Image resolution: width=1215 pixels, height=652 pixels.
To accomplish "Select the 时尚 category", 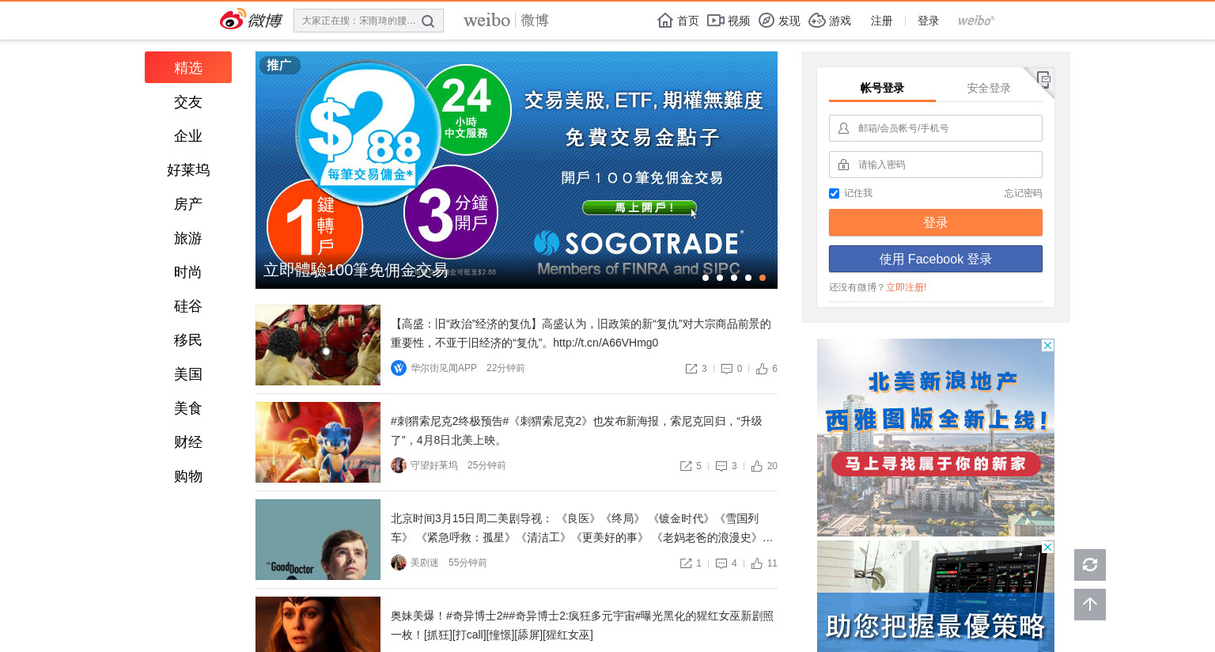I will [188, 272].
